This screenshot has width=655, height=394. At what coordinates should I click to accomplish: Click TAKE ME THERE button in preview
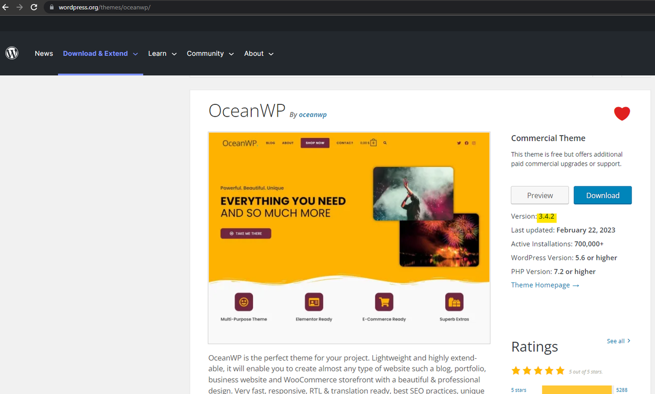(246, 233)
